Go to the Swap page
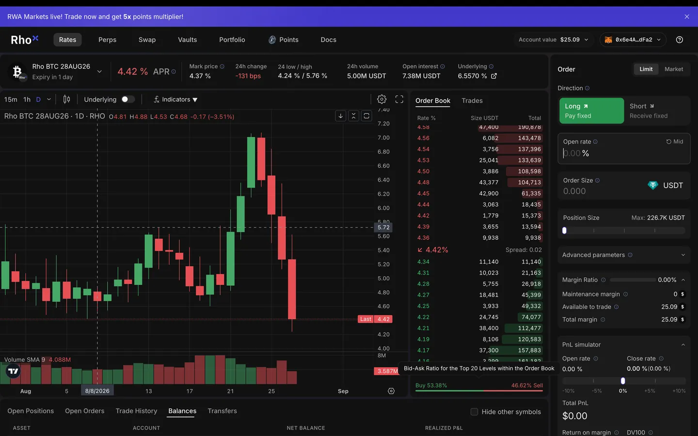Viewport: 698px width, 436px height. (x=147, y=40)
